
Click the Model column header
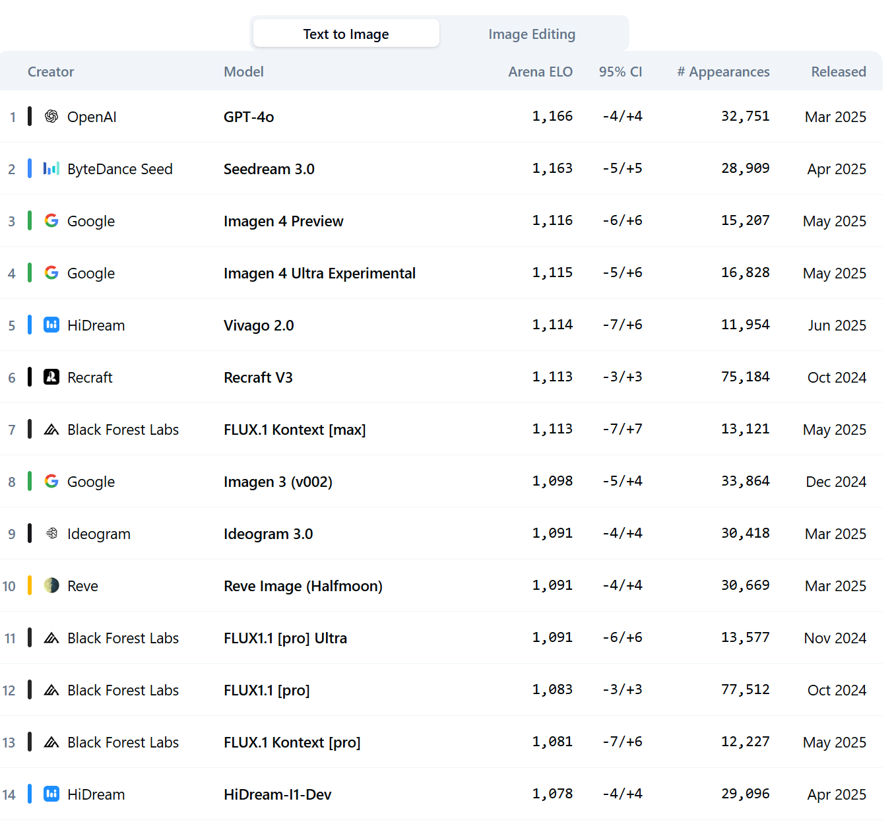(x=243, y=72)
